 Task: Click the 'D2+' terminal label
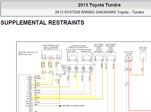tap(28, 94)
